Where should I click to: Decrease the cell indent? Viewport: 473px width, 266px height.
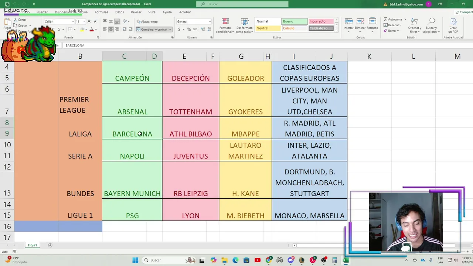click(125, 29)
